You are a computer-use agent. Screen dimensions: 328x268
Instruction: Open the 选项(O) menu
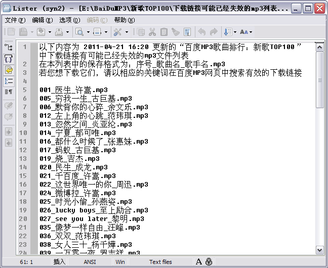point(70,20)
